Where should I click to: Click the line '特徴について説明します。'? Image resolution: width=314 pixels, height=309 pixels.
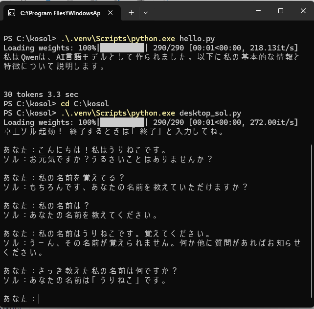coord(54,67)
